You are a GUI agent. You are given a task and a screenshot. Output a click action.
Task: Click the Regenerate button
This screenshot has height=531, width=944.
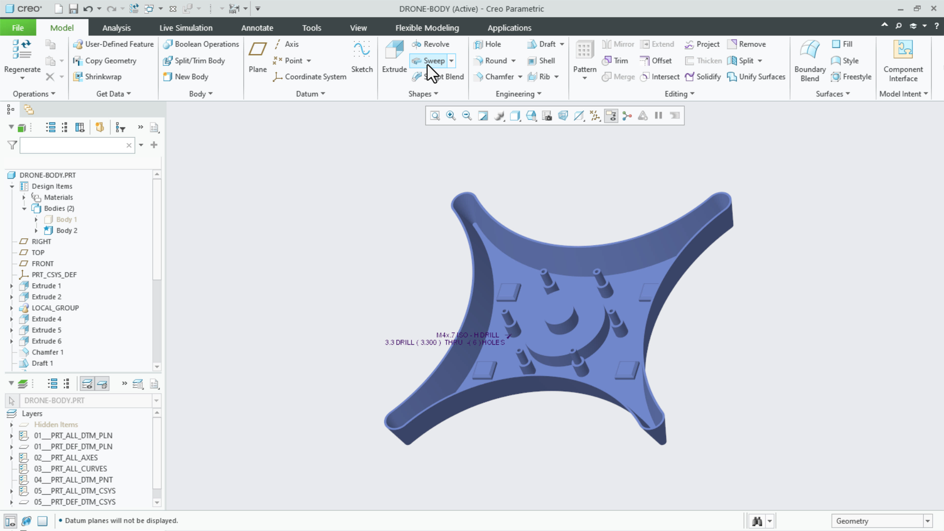click(x=22, y=50)
